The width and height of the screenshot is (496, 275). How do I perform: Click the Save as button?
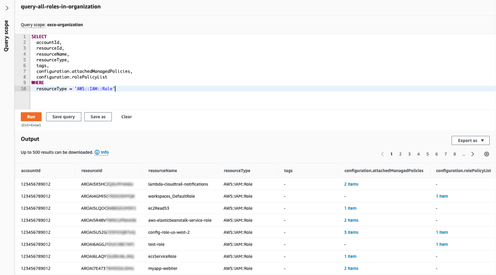[98, 117]
